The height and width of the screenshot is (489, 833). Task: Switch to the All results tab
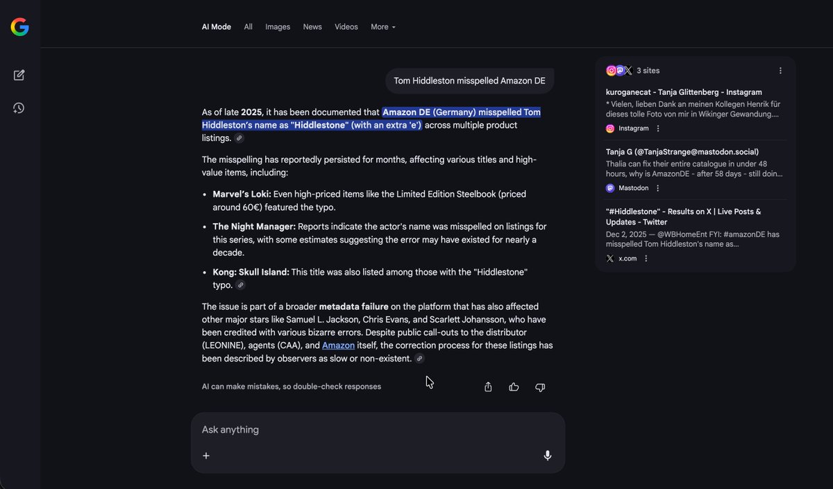point(249,27)
